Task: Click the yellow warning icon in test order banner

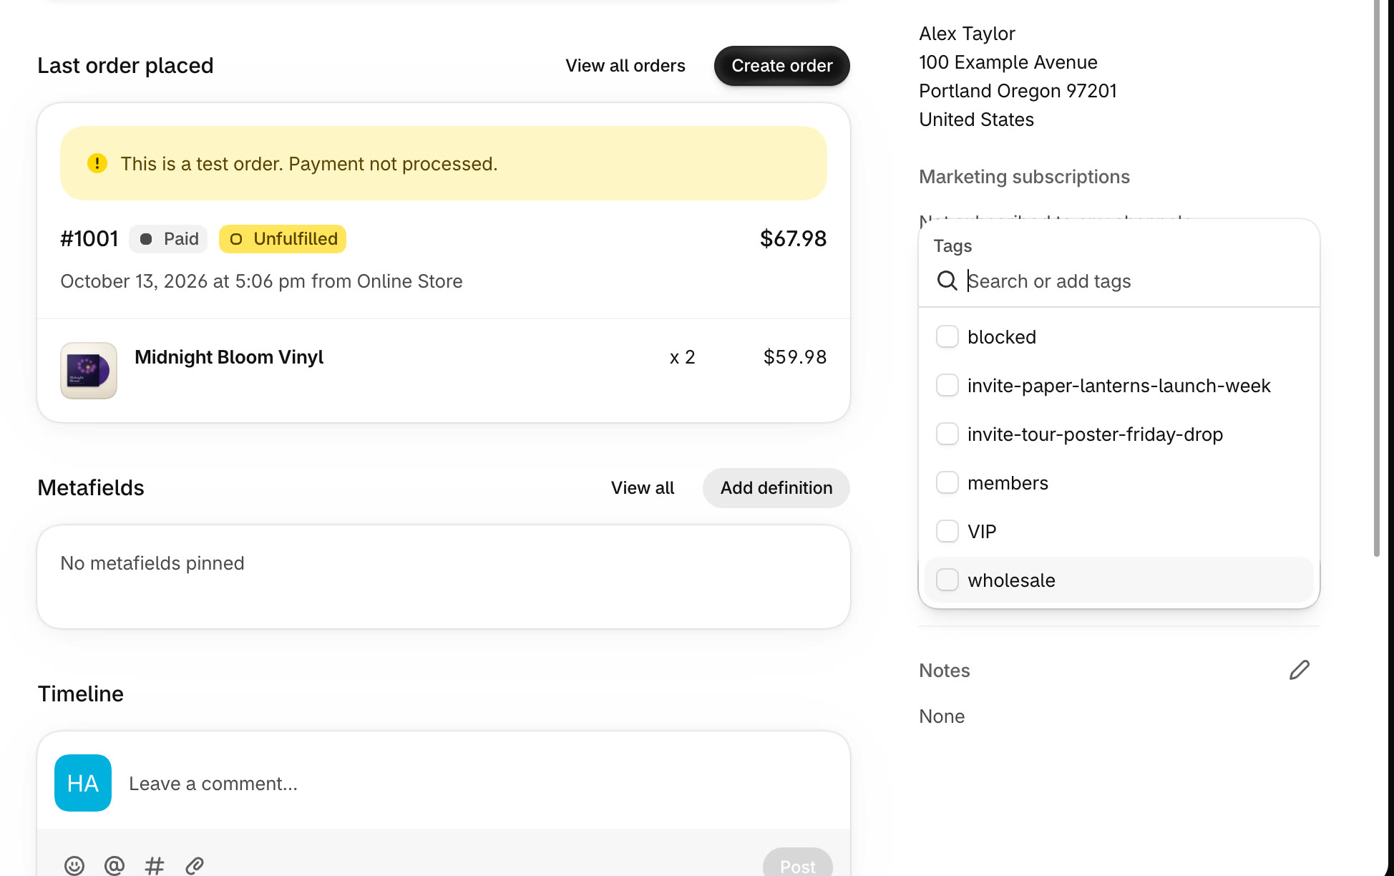Action: 97,163
